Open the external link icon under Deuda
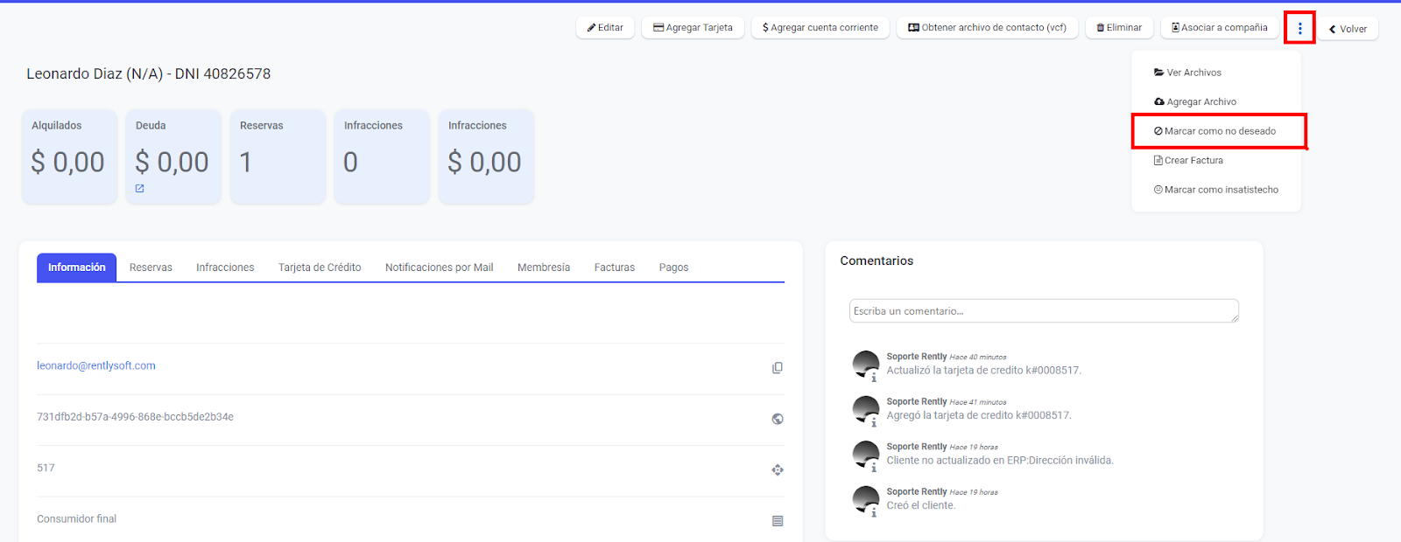This screenshot has width=1401, height=542. [x=140, y=189]
